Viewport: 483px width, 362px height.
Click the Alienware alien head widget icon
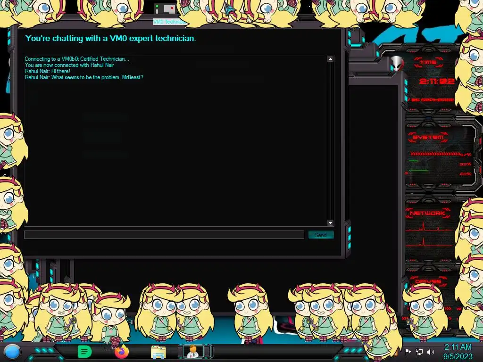[397, 64]
